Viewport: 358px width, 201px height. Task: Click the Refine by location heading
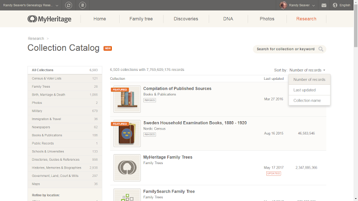pos(46,195)
